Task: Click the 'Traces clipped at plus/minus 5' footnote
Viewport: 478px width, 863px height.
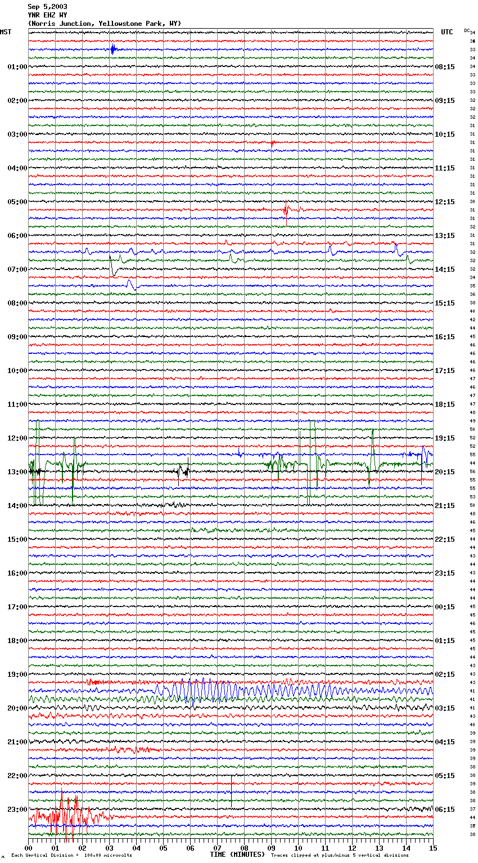Action: (340, 856)
